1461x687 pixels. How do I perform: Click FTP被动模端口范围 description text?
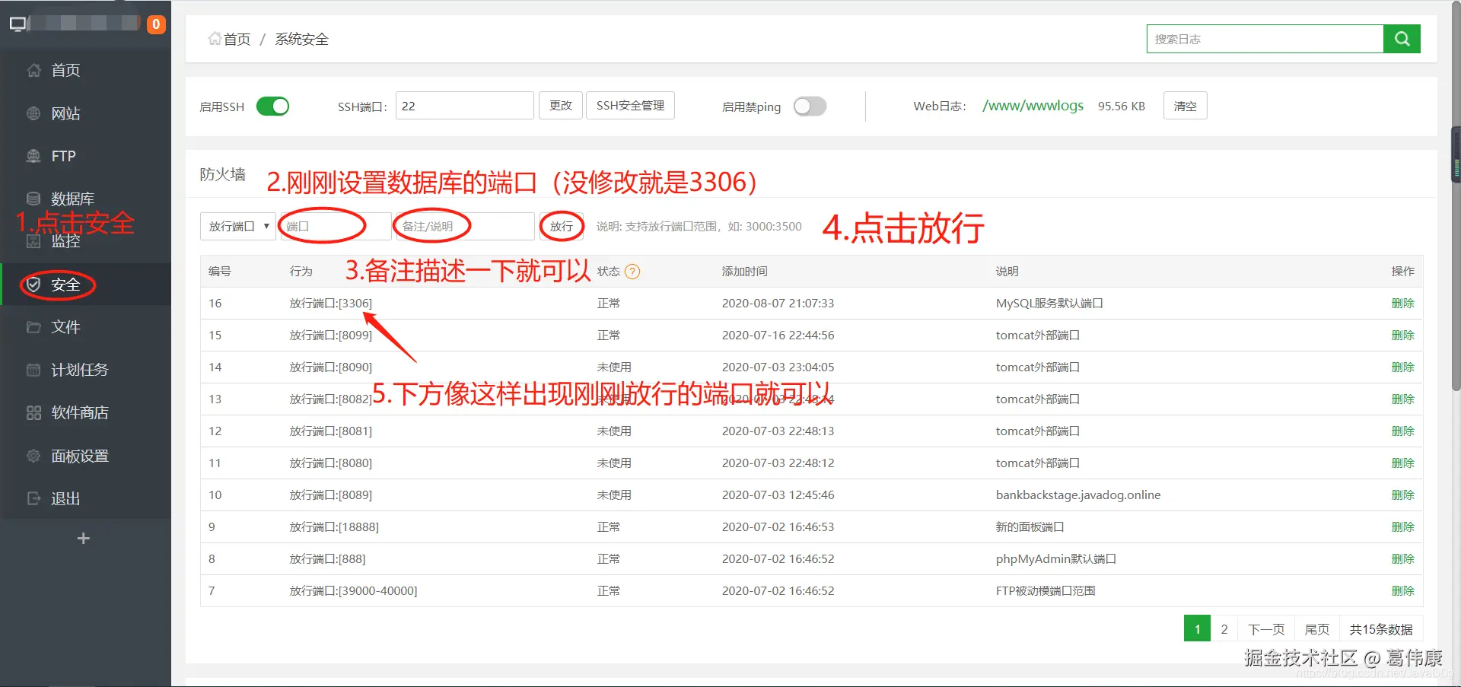tap(1046, 590)
